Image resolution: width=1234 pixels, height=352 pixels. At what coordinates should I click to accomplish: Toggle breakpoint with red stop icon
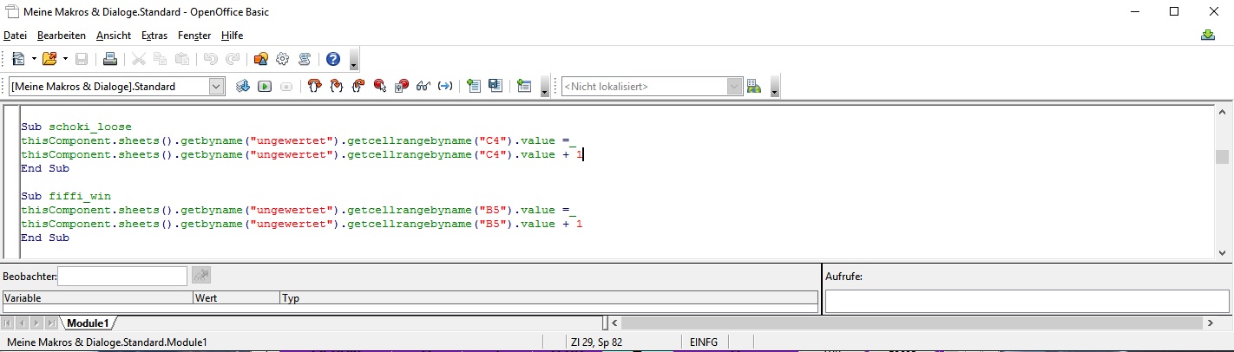[x=379, y=86]
